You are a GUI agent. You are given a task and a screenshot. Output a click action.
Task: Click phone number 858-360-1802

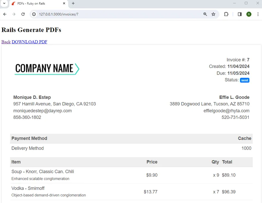click(x=27, y=117)
